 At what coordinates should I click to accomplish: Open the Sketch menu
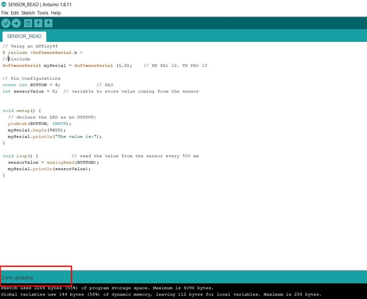[28, 13]
